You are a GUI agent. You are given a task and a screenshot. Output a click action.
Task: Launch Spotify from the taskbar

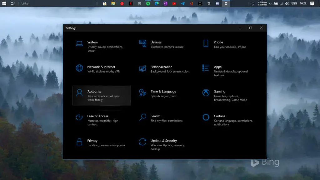click(x=148, y=3)
